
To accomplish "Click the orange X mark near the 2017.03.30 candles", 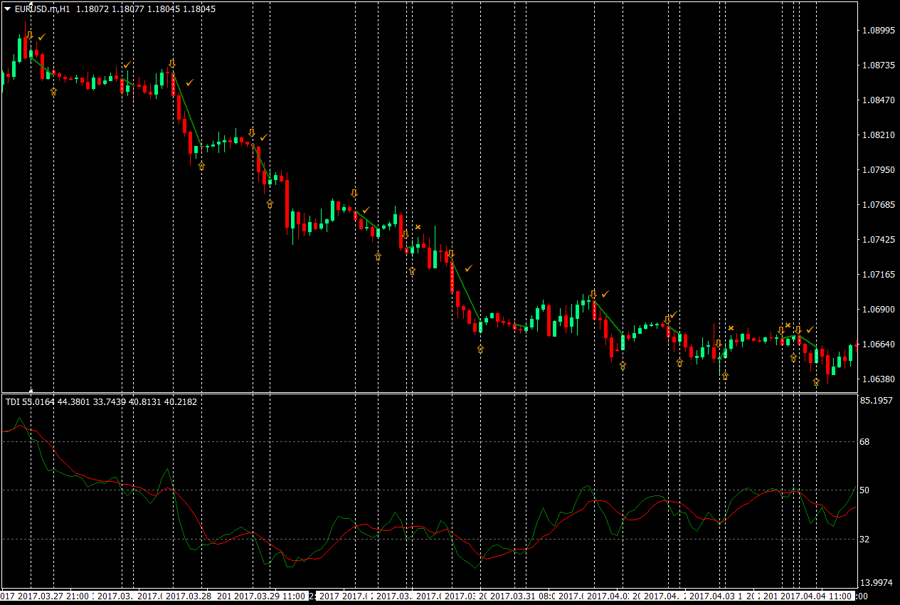I will click(x=417, y=226).
